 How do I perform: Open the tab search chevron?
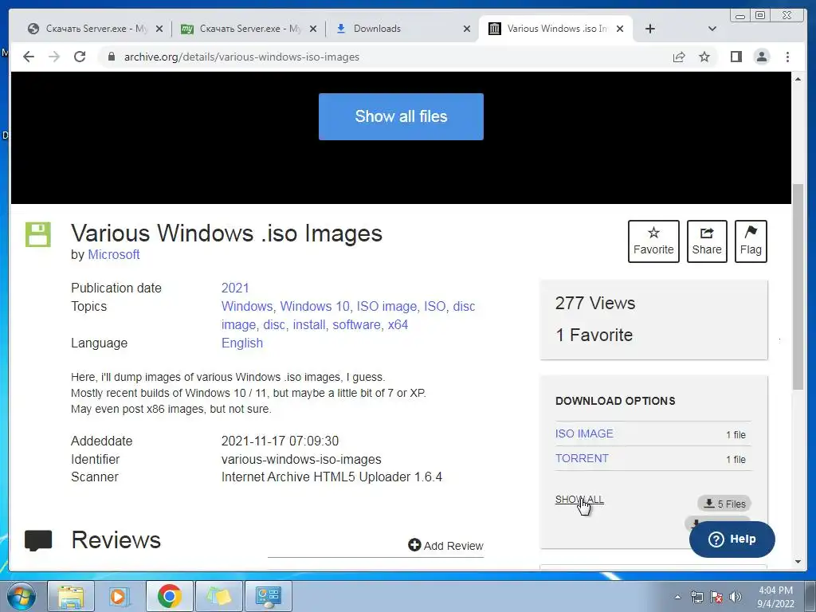coord(712,29)
